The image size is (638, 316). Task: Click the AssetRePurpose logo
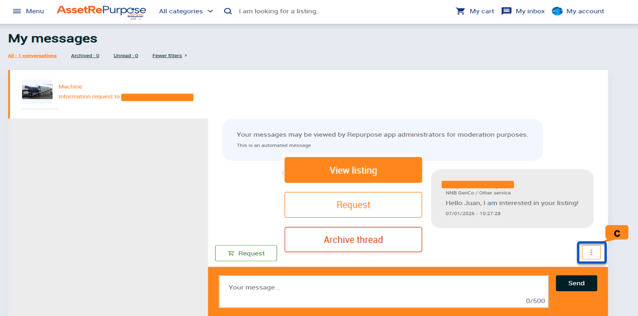[x=101, y=11]
